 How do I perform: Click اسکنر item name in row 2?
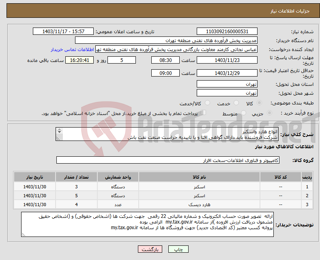(199, 196)
